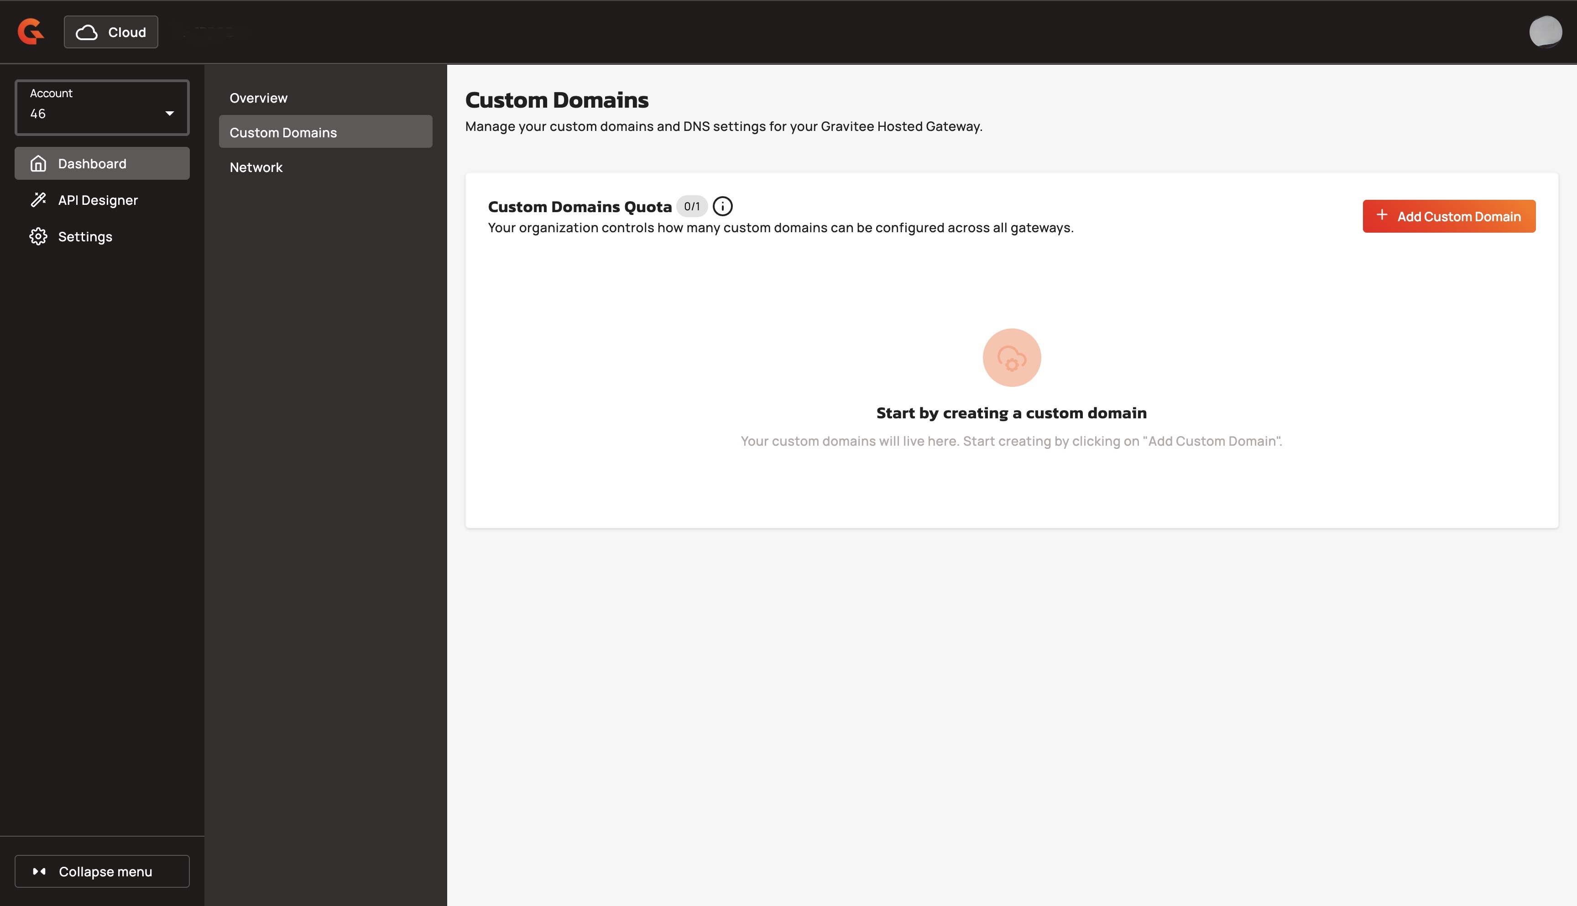The height and width of the screenshot is (906, 1577).
Task: Select API Designer in sidebar
Action: (x=98, y=200)
